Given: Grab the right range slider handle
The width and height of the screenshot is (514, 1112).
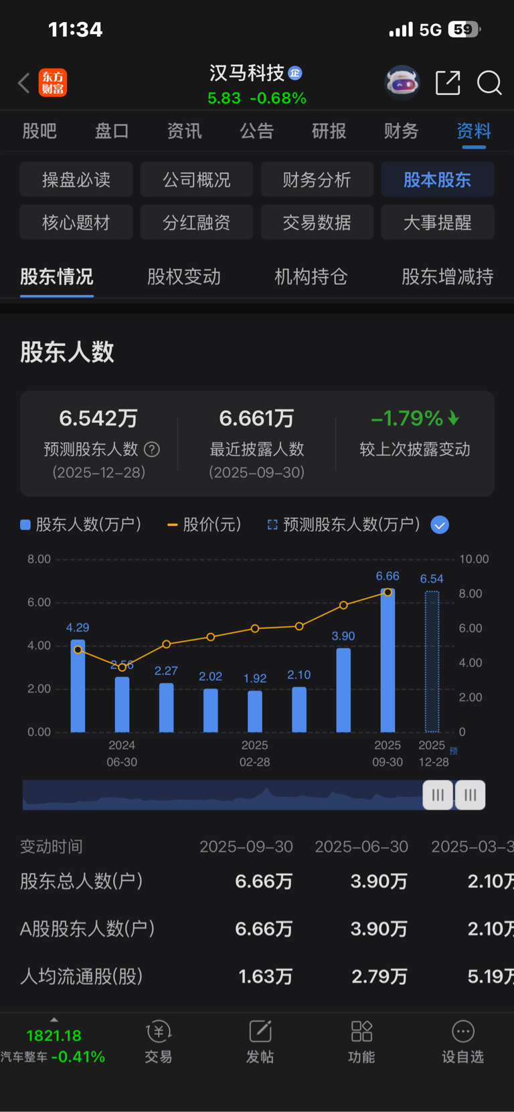Looking at the screenshot, I should pyautogui.click(x=470, y=795).
